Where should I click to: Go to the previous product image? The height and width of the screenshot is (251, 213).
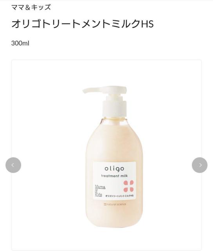13,165
